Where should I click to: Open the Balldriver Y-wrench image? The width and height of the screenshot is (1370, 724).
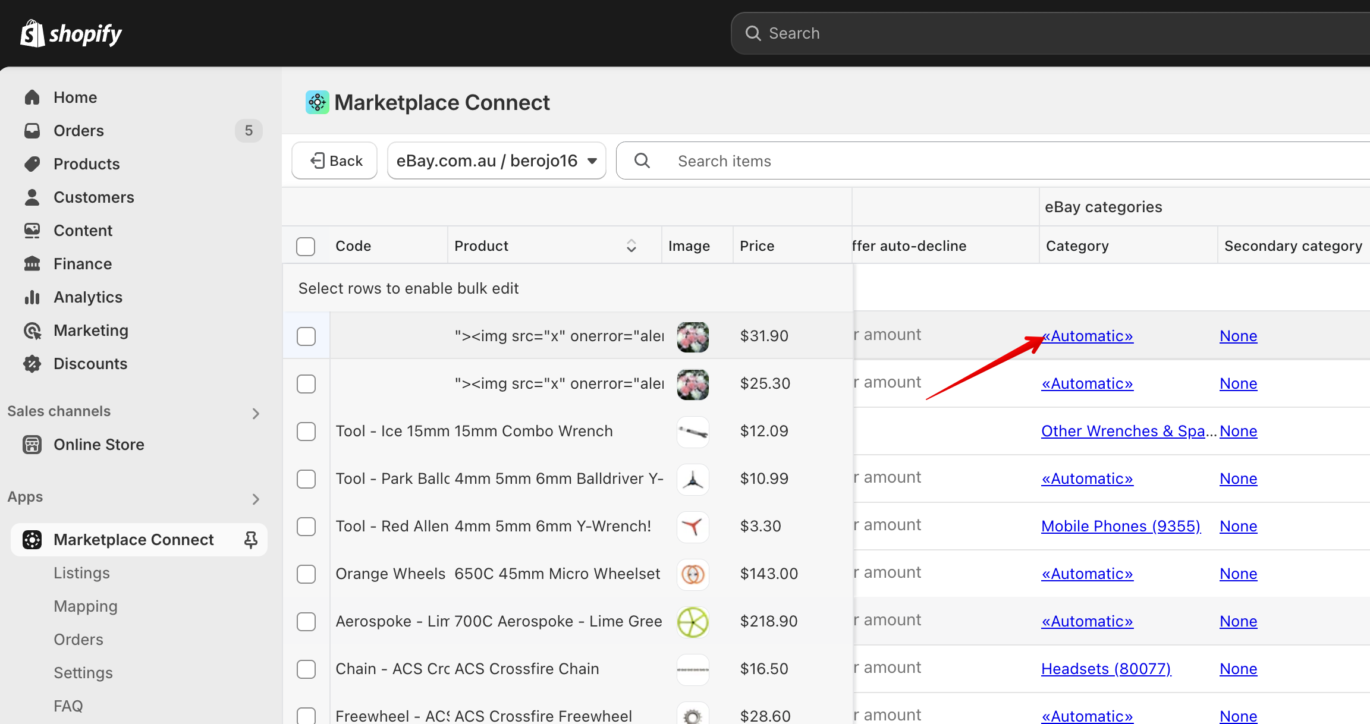pyautogui.click(x=693, y=479)
